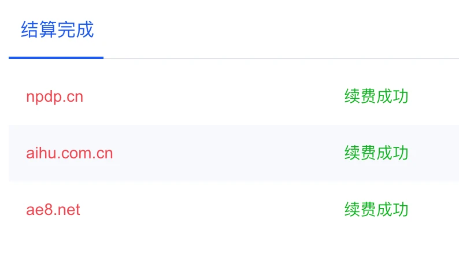Click 续费成功 status for aihu.com.cn
This screenshot has height=267, width=459.
click(x=376, y=153)
